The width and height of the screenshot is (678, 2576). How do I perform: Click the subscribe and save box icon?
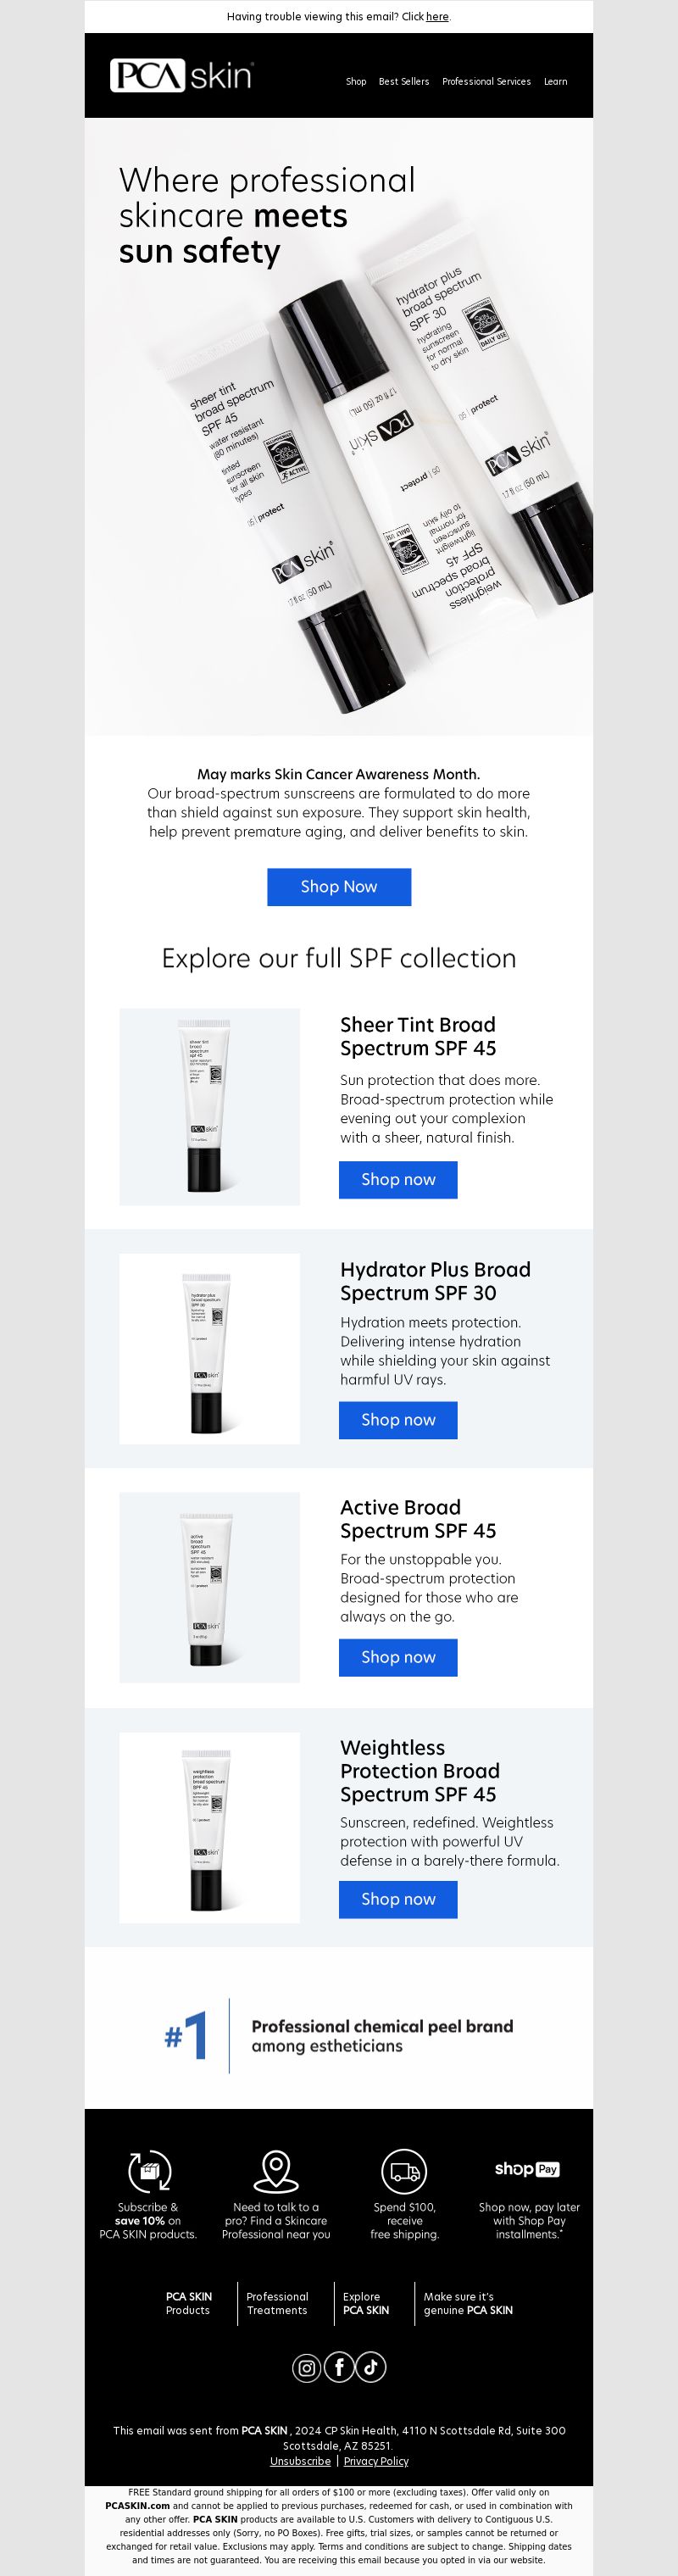point(149,2171)
